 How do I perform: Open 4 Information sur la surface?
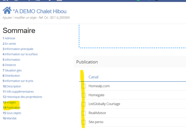click(x=20, y=54)
